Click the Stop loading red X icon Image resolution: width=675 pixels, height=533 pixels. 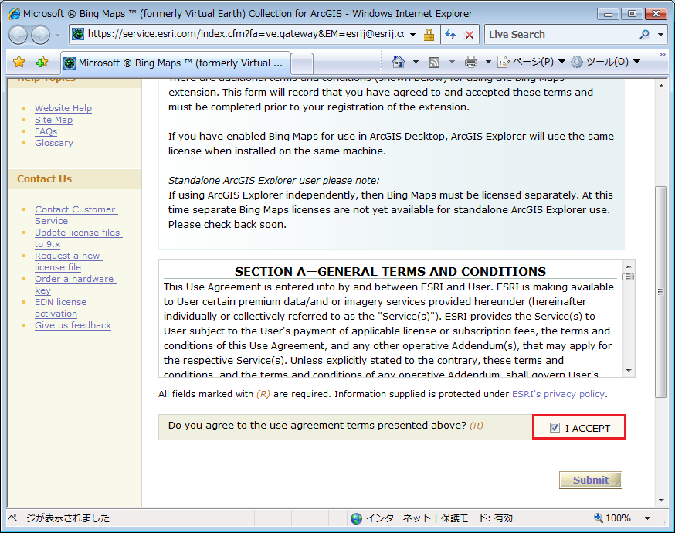469,35
